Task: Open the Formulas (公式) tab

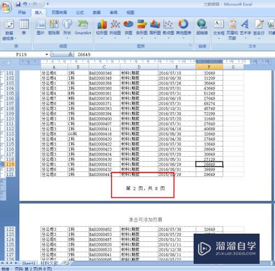Action: click(x=80, y=13)
